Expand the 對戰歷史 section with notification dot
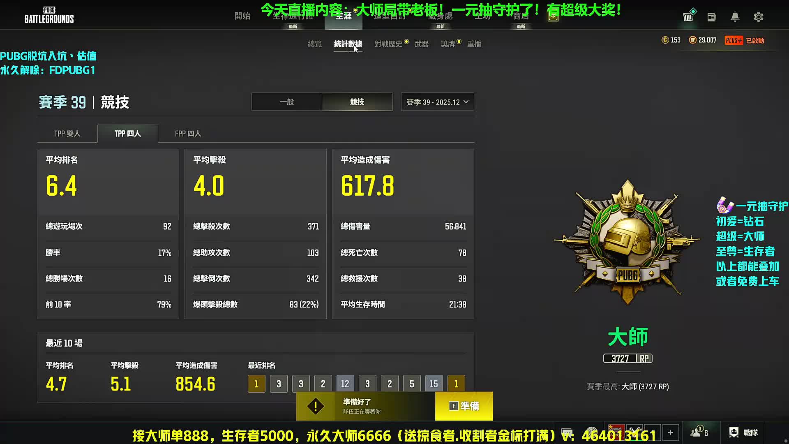This screenshot has height=444, width=789. (388, 44)
